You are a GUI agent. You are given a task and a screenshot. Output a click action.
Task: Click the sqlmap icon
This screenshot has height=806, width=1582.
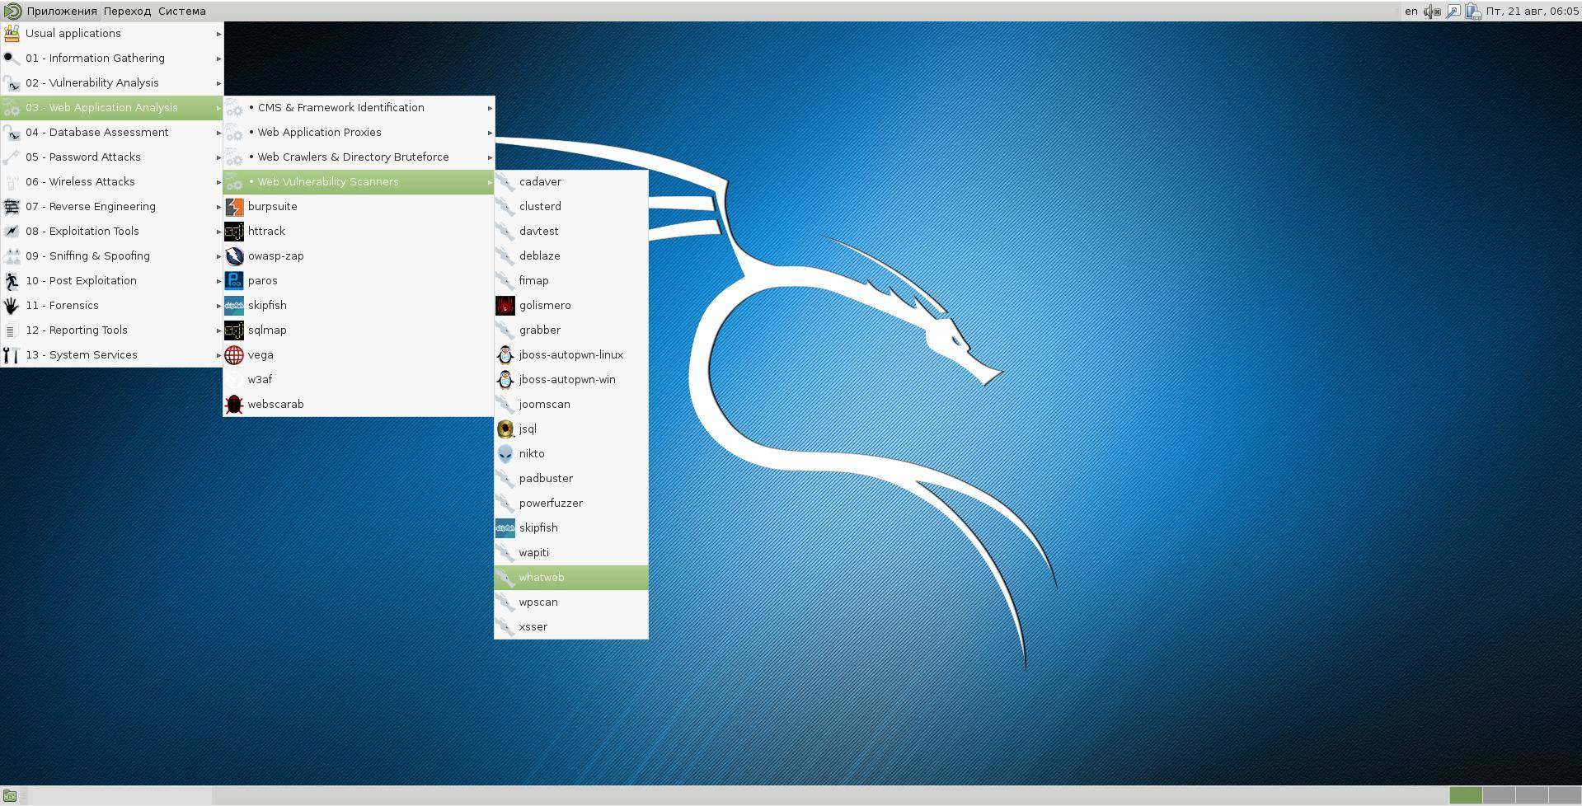pyautogui.click(x=234, y=330)
